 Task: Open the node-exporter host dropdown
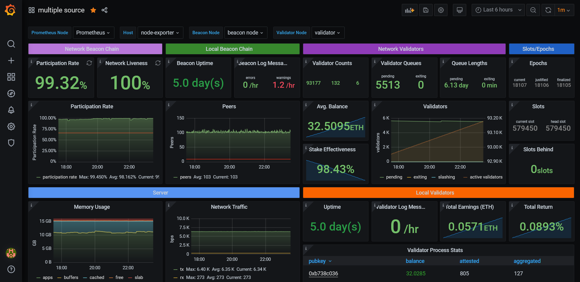click(x=160, y=33)
